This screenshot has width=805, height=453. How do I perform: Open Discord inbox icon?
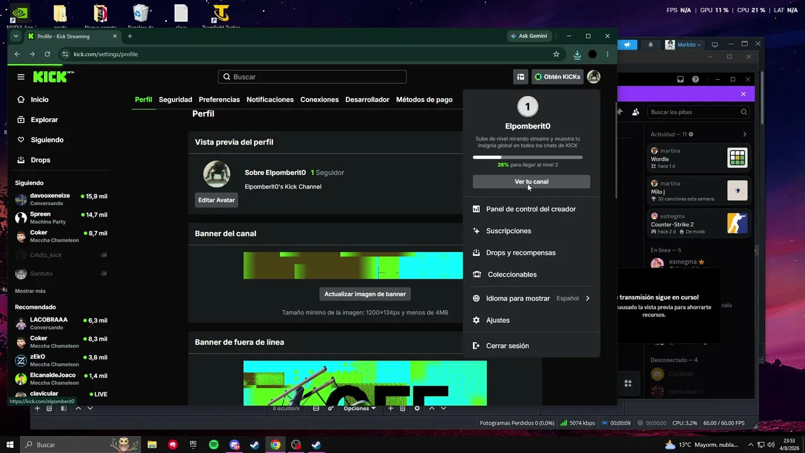click(680, 79)
